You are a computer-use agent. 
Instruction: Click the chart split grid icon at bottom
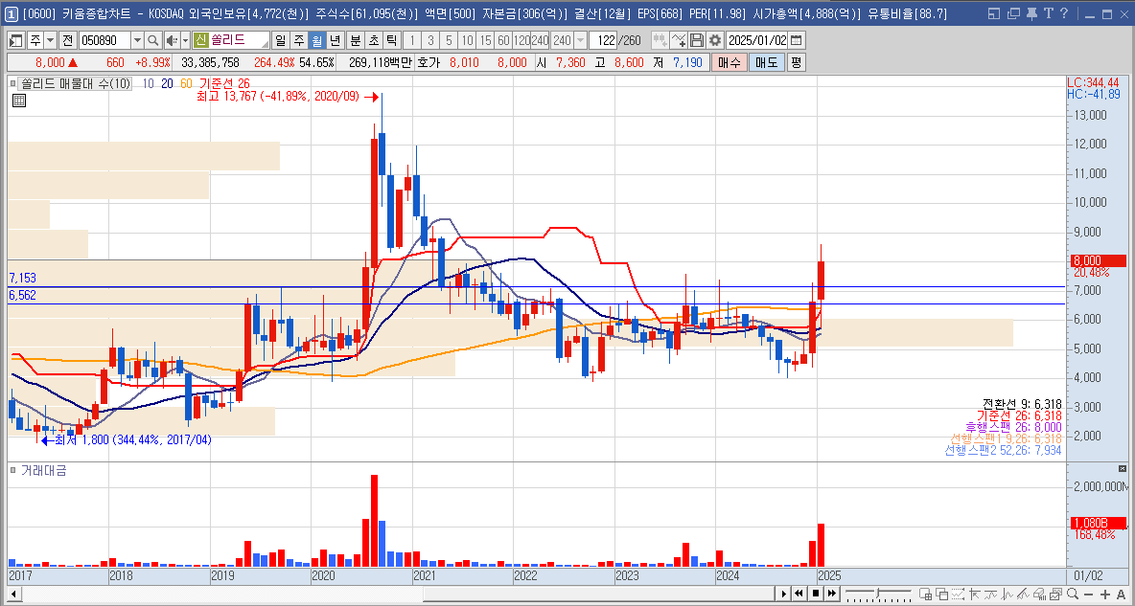926,594
